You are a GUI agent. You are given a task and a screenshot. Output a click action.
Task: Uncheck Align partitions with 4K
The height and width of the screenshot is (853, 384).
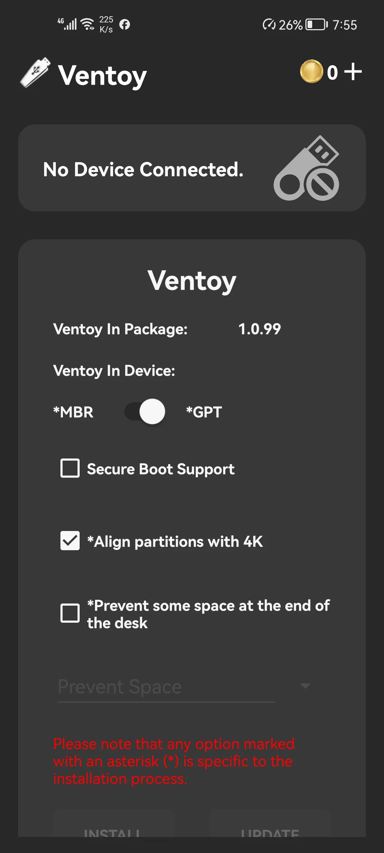pyautogui.click(x=70, y=541)
